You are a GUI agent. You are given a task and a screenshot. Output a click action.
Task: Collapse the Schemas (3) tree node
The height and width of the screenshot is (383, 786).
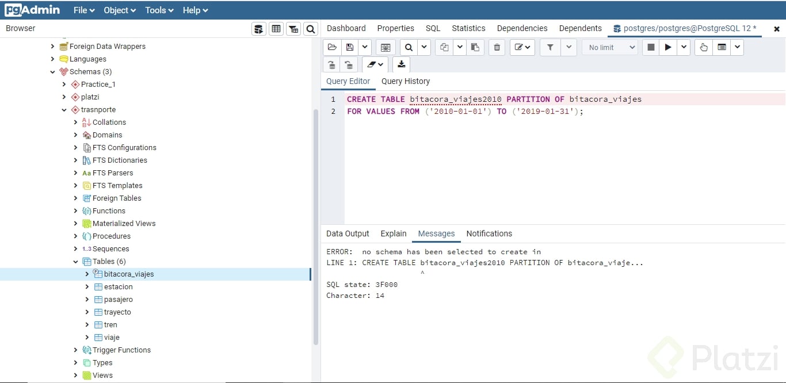coord(53,72)
